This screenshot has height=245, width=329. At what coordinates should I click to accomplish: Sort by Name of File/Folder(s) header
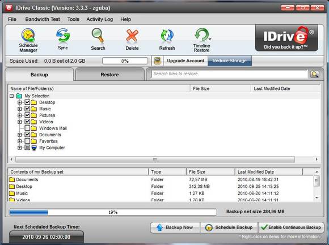click(99, 89)
